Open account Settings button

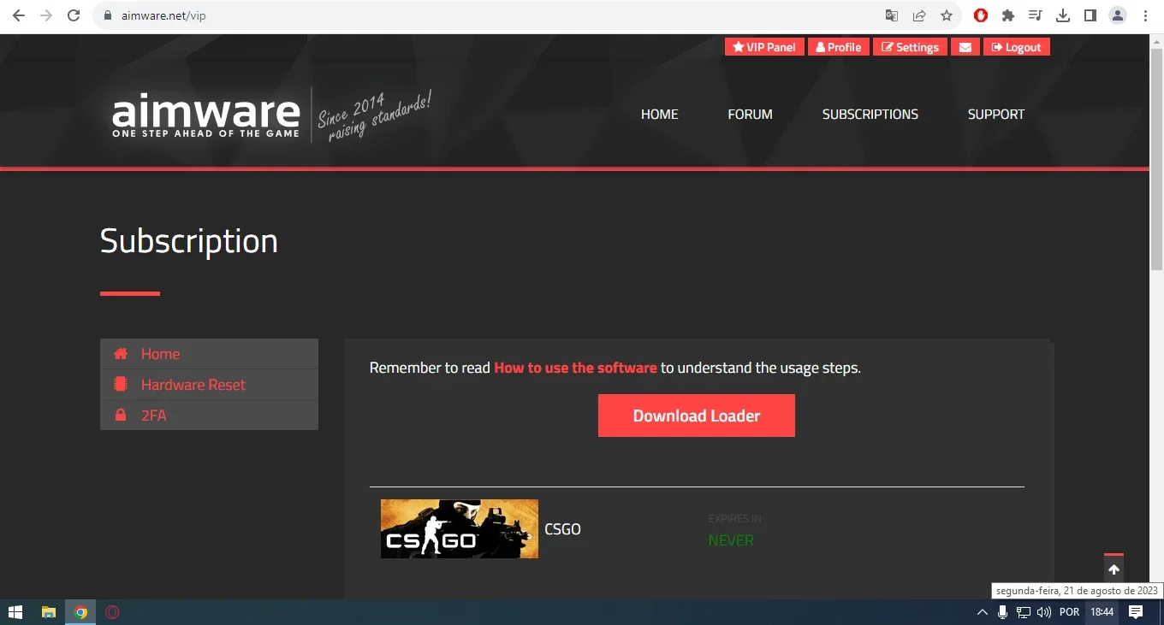click(x=910, y=47)
